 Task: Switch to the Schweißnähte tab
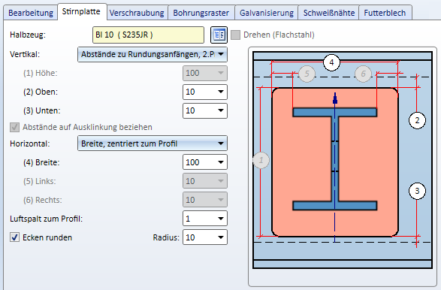coord(329,13)
